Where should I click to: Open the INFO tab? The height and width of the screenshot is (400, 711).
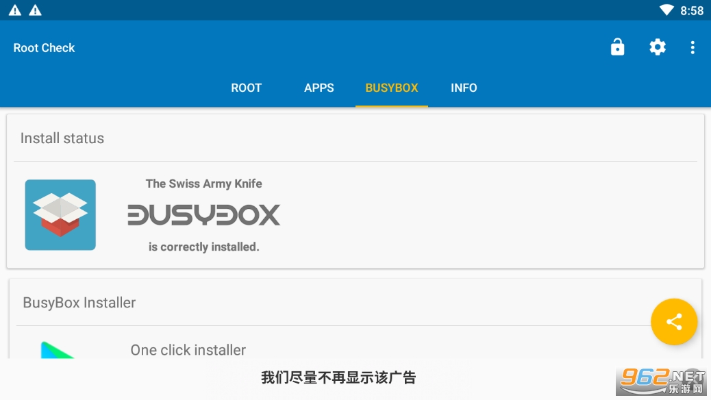[464, 88]
